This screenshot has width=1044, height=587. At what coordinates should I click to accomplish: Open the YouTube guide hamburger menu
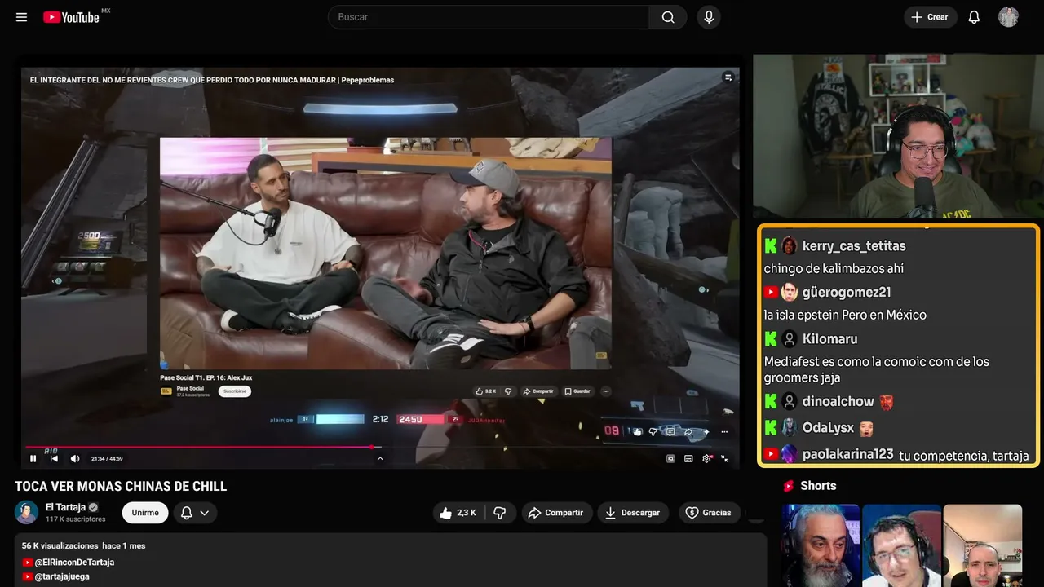21,17
